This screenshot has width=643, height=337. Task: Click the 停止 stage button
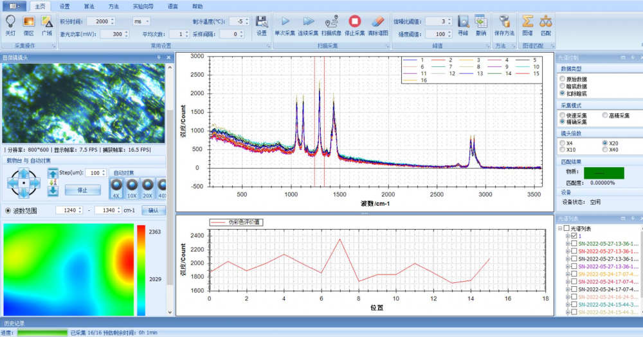pyautogui.click(x=82, y=190)
